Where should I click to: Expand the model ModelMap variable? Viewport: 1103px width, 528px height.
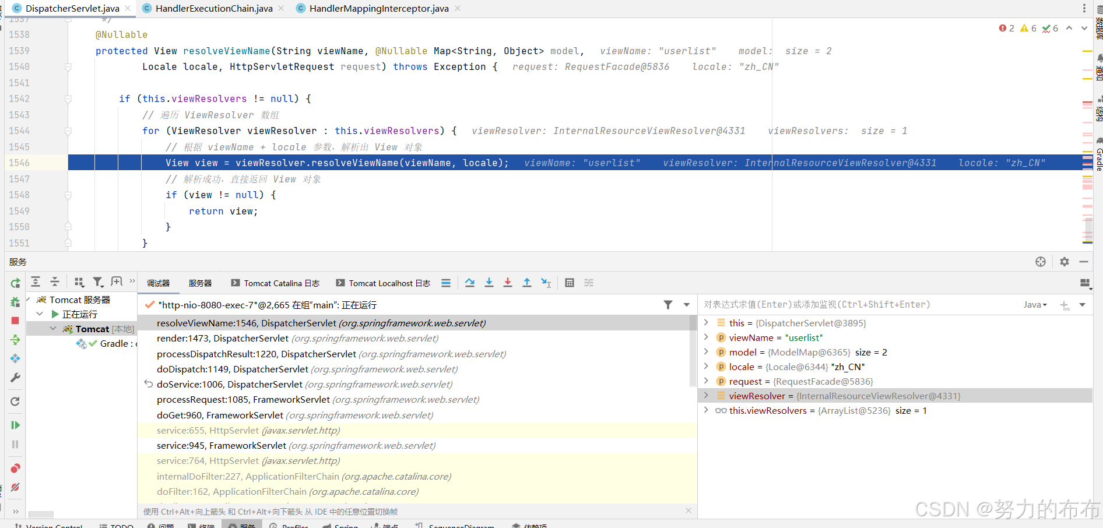706,351
